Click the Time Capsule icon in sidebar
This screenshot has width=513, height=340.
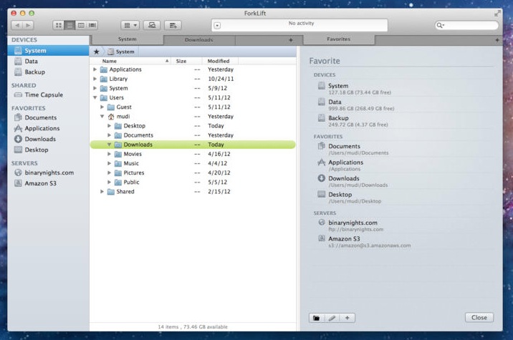tap(19, 94)
